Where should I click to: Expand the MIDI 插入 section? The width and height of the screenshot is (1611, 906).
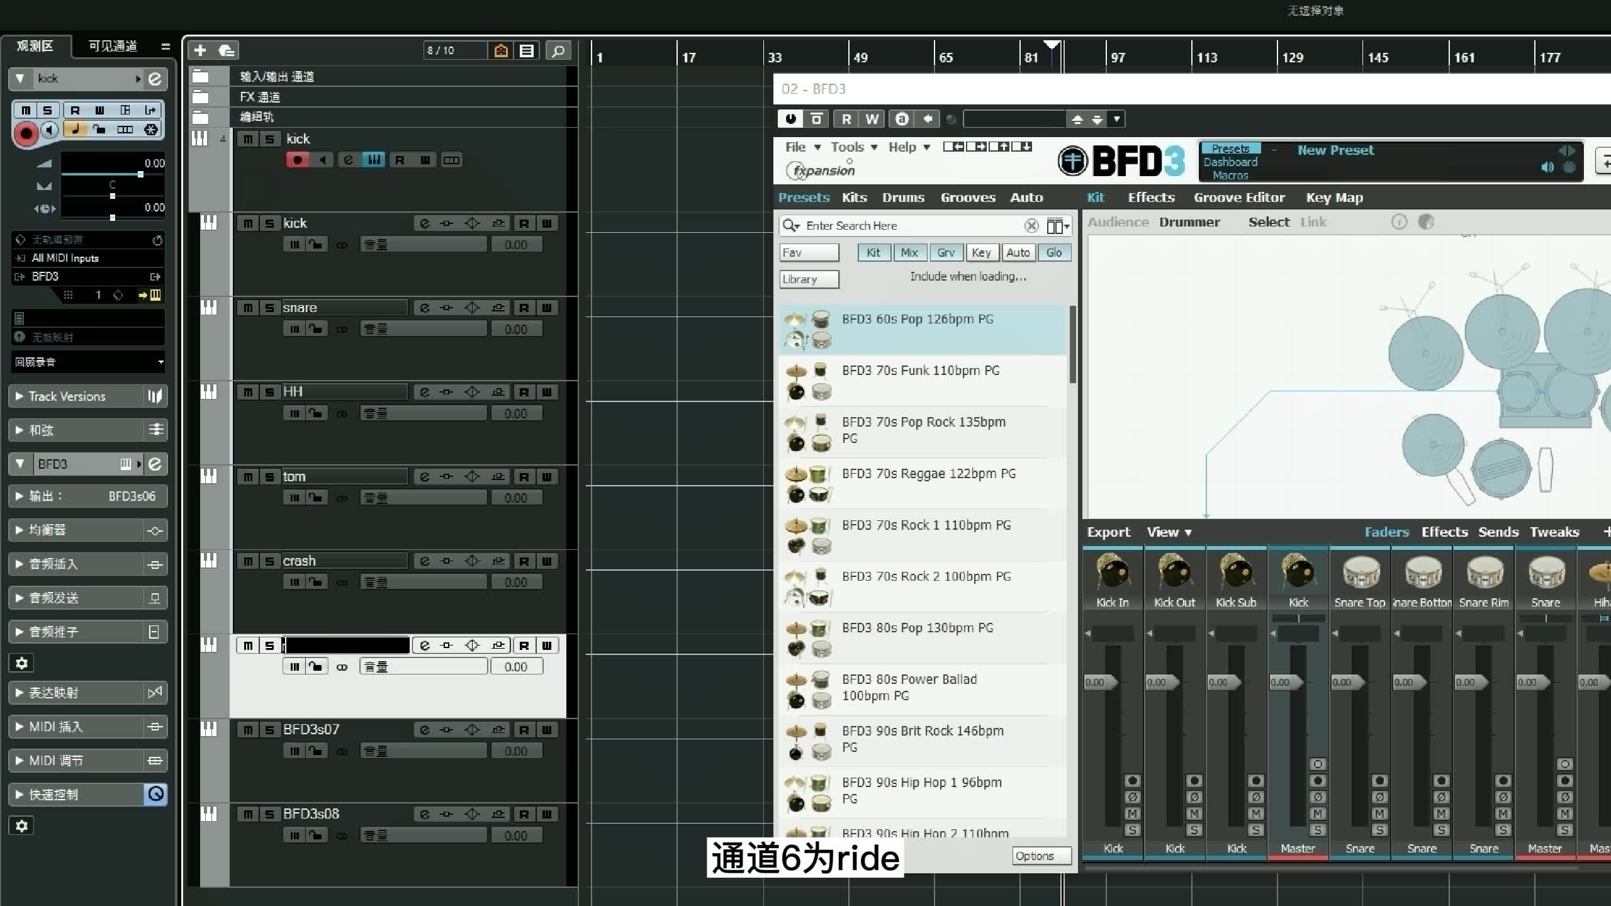pyautogui.click(x=19, y=727)
